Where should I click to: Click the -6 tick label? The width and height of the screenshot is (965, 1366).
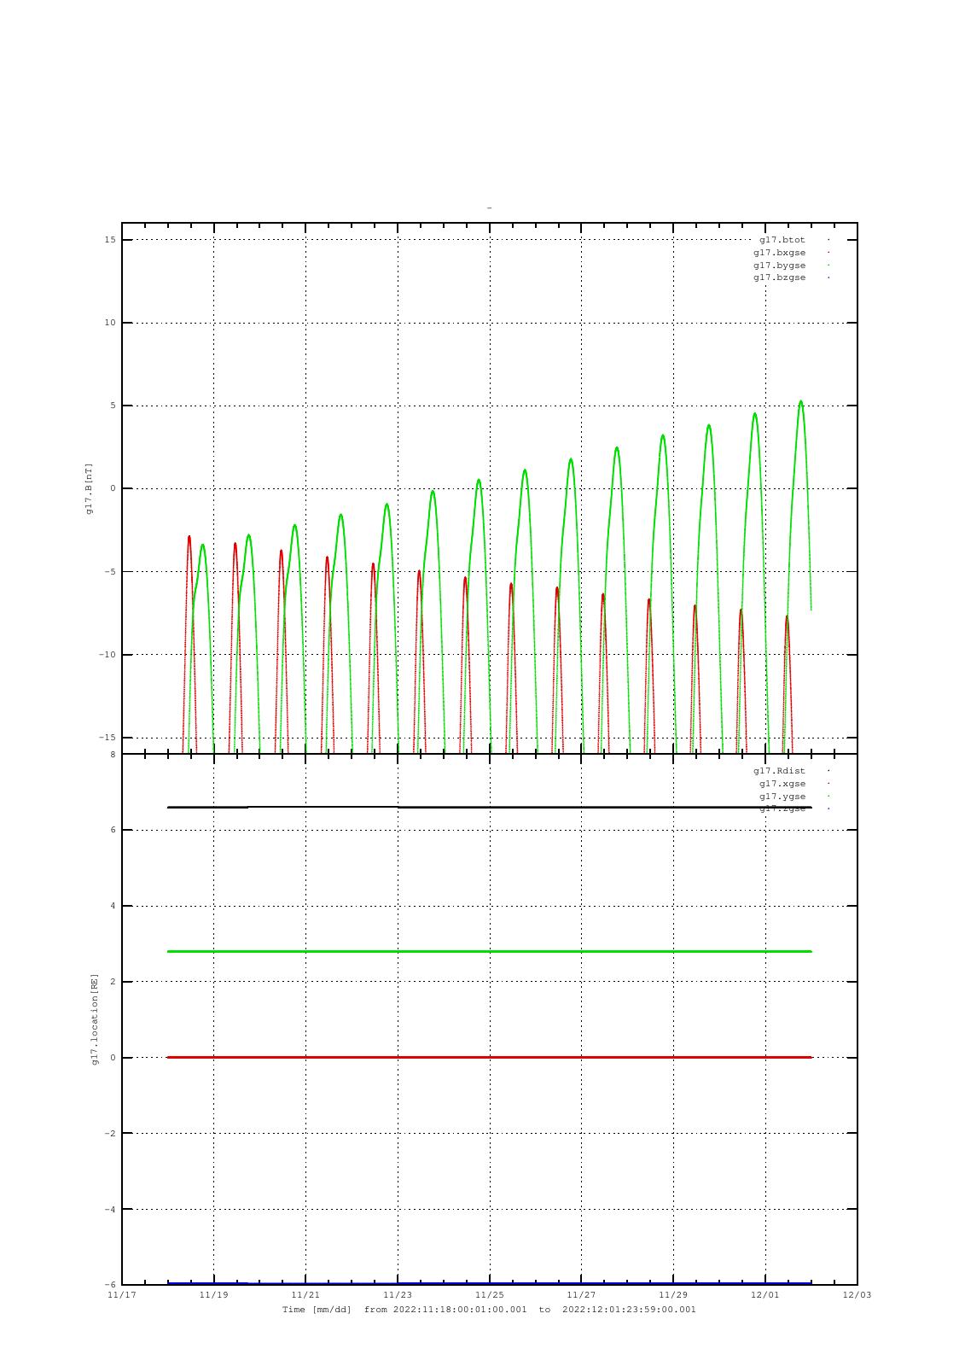[x=110, y=1285]
